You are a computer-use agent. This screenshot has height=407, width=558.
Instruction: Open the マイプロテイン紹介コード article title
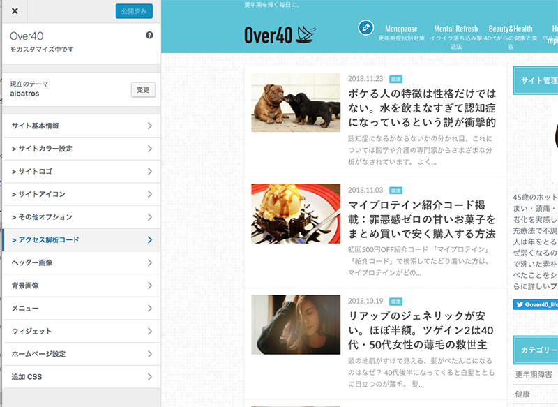[x=422, y=219]
